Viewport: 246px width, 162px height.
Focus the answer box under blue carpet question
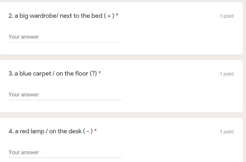tap(64, 95)
